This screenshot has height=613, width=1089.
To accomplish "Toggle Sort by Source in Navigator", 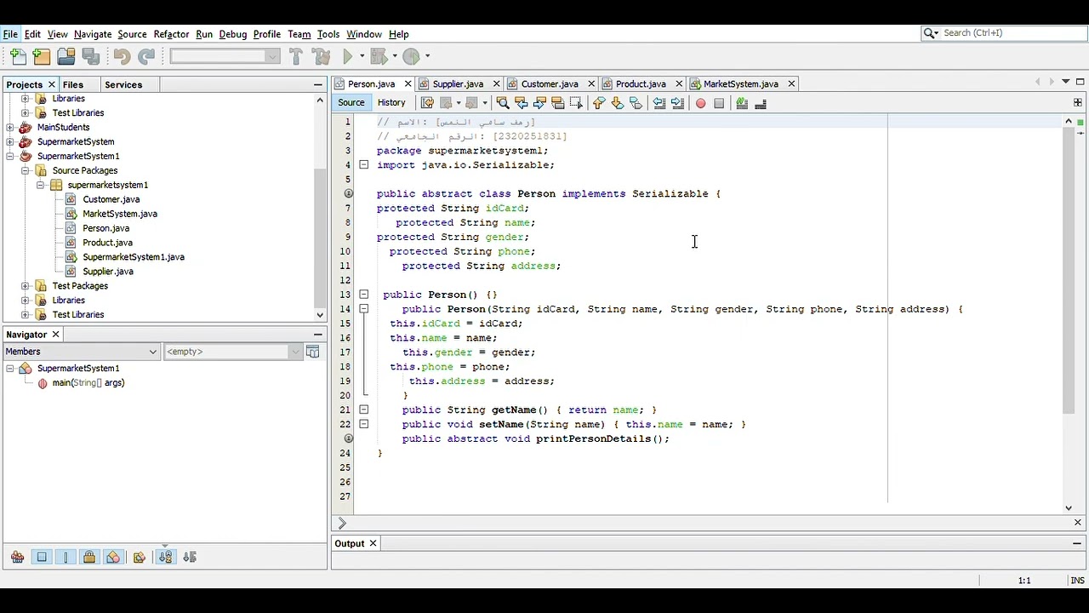I will pyautogui.click(x=190, y=557).
